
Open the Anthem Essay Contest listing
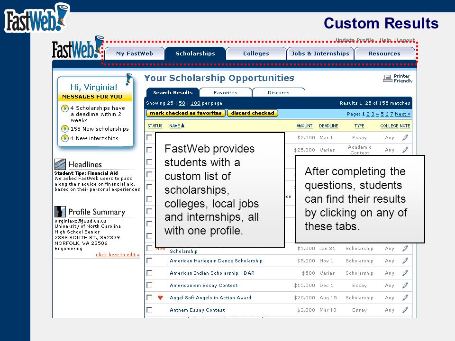pos(197,310)
